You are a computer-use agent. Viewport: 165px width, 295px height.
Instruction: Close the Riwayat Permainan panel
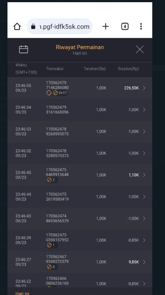point(140,49)
